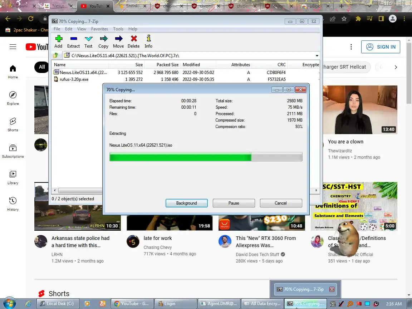Open the Favorites menu in 7-Zip
The width and height of the screenshot is (412, 309).
pos(99,29)
